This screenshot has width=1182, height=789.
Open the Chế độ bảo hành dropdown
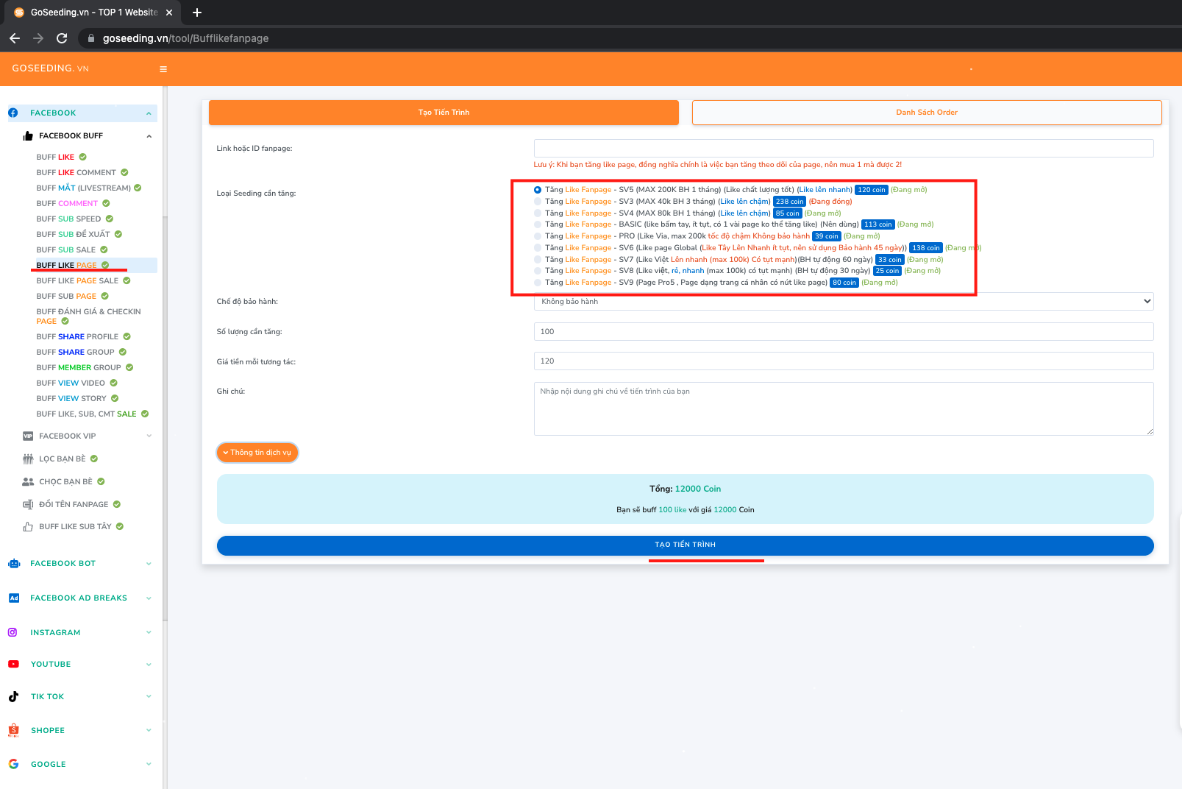(844, 302)
